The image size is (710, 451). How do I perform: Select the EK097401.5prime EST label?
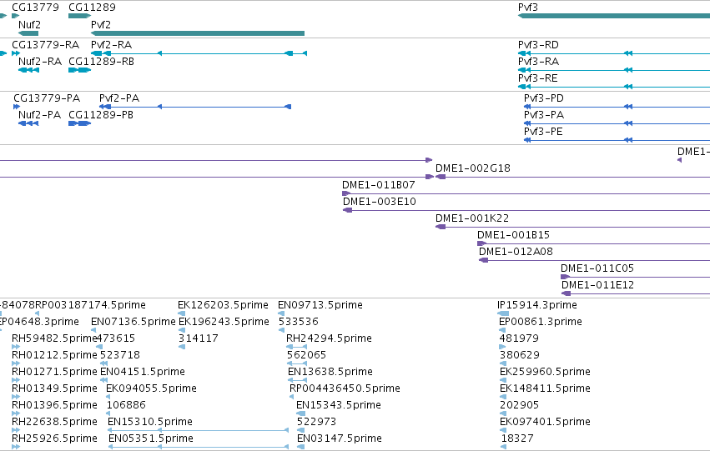click(x=545, y=423)
